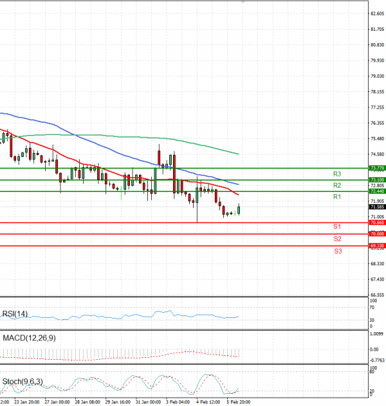Click the 5 Feb 20:00 time label
This screenshot has height=406, width=386.
[239, 402]
